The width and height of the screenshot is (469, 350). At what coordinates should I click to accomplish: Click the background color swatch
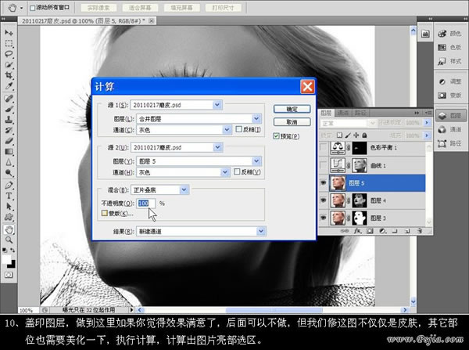(12, 264)
